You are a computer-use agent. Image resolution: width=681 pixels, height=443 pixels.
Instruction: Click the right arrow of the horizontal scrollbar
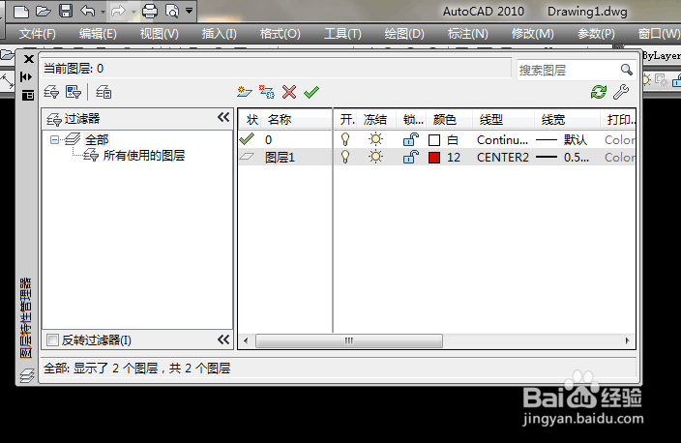pyautogui.click(x=627, y=340)
